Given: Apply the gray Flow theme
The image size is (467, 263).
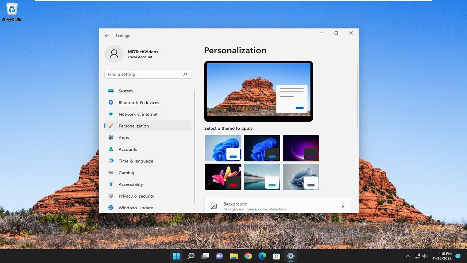Looking at the screenshot, I should (x=301, y=177).
